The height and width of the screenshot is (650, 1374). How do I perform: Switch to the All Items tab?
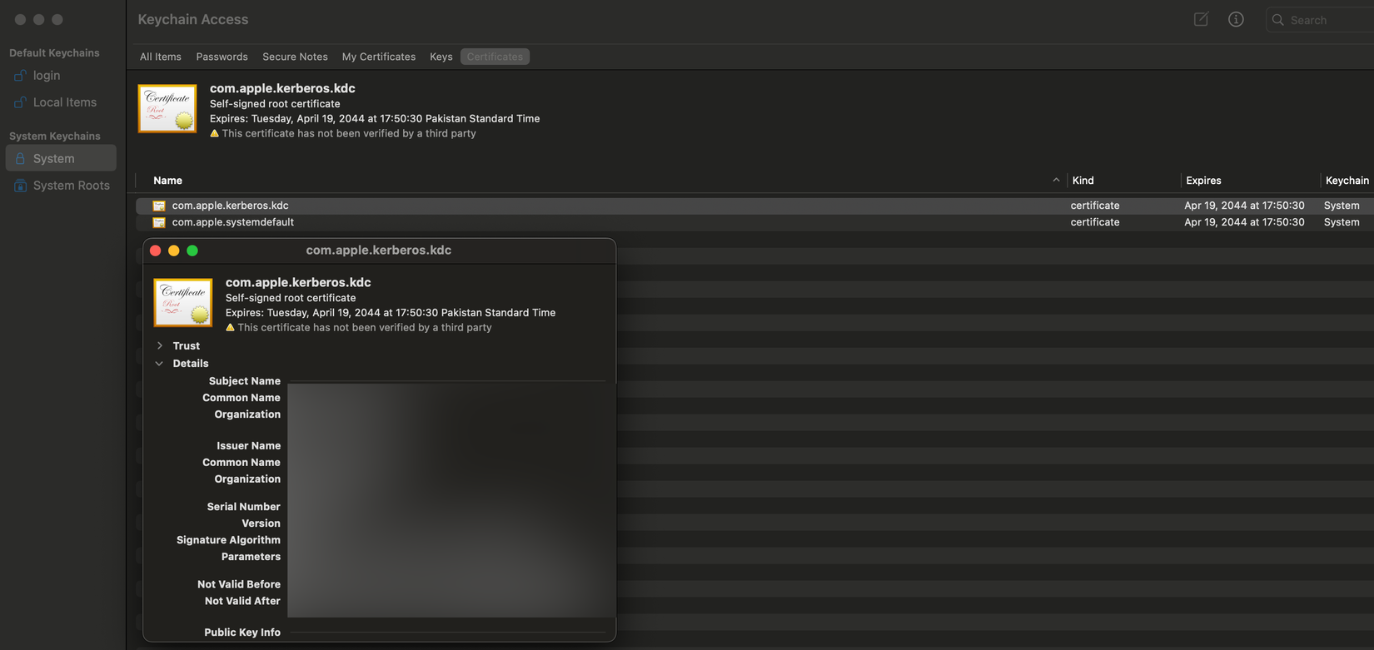tap(161, 57)
